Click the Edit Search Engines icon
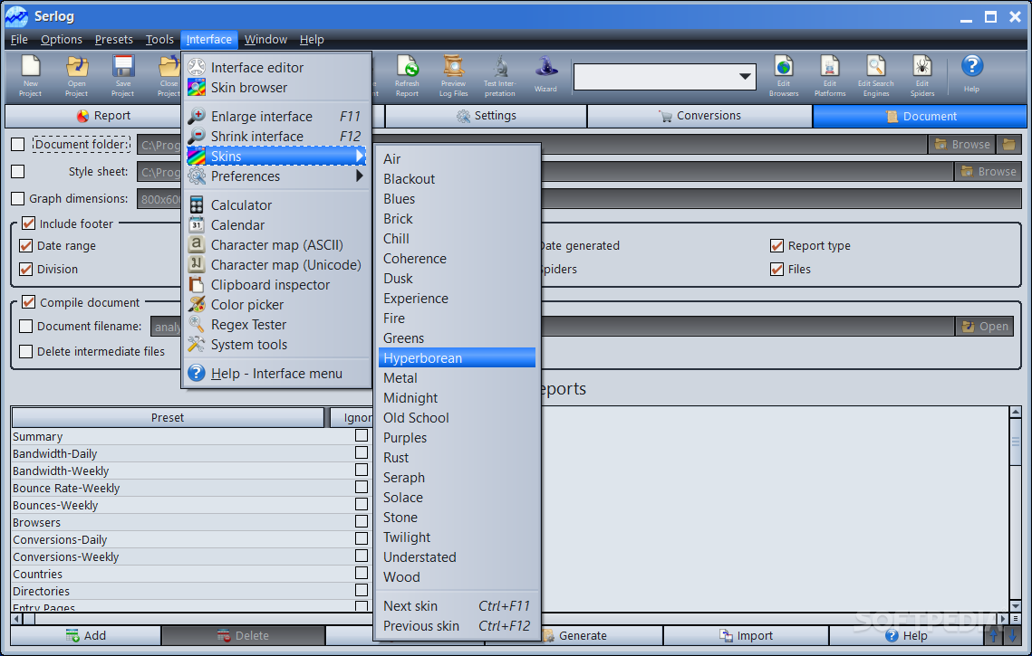Image resolution: width=1032 pixels, height=656 pixels. click(x=875, y=75)
